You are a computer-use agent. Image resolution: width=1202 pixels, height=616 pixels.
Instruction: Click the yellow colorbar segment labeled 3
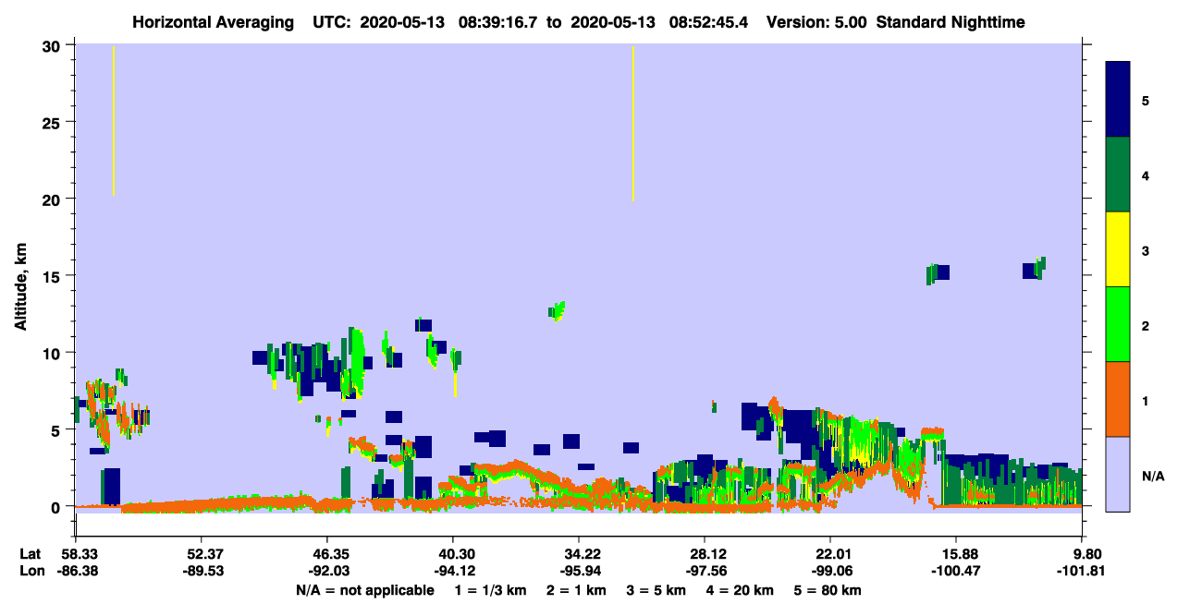[x=1118, y=249]
